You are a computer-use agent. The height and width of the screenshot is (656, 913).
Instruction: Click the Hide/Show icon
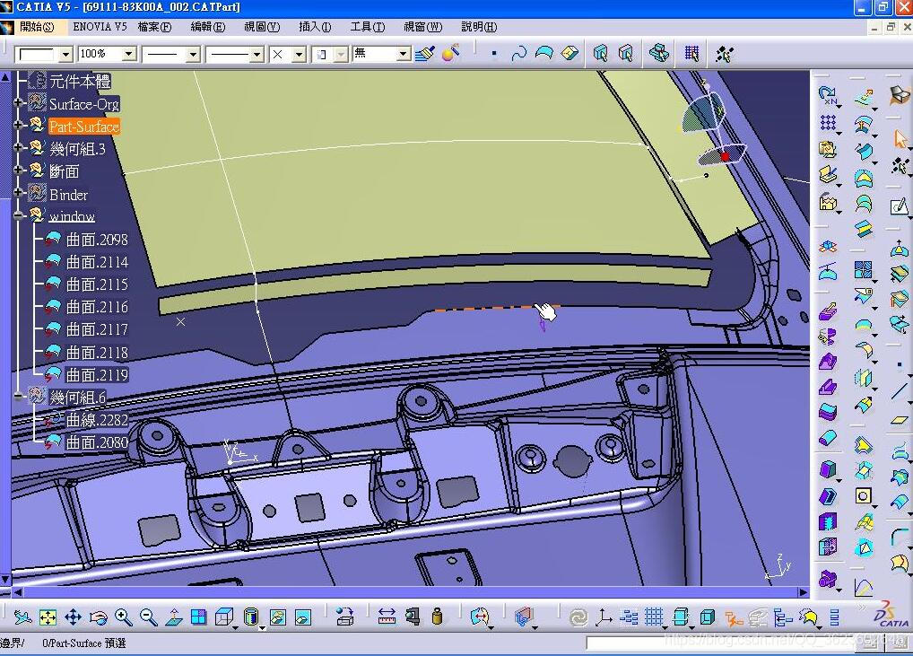tap(277, 617)
